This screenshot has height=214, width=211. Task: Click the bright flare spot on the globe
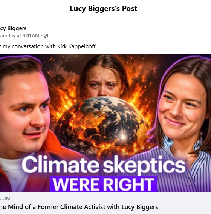[123, 137]
